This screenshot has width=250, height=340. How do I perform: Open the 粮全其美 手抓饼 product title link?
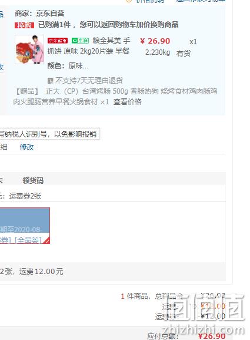pyautogui.click(x=89, y=46)
